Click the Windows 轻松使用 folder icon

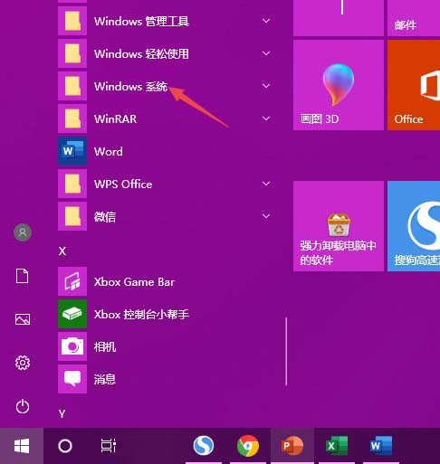point(72,53)
